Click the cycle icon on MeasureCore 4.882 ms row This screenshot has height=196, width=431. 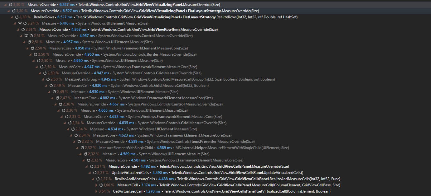tap(57, 98)
